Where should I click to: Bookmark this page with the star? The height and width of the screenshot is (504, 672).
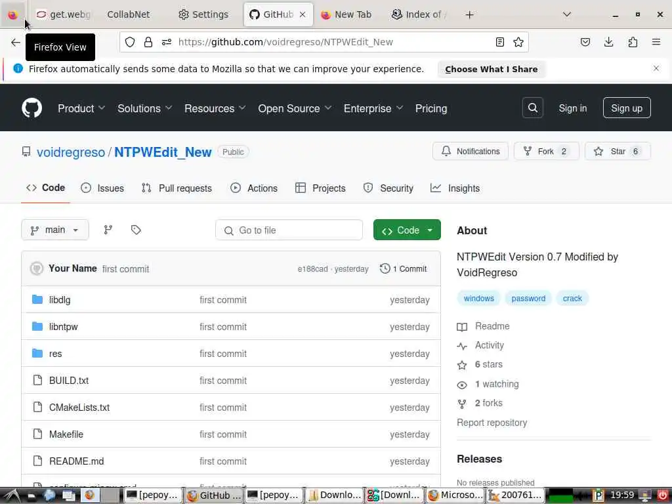[518, 42]
